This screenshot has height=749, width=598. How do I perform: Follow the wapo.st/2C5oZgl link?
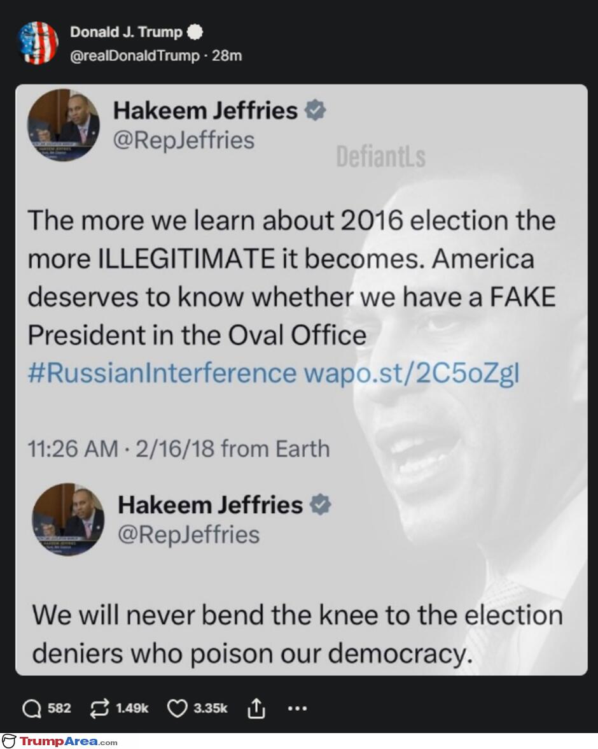[412, 373]
